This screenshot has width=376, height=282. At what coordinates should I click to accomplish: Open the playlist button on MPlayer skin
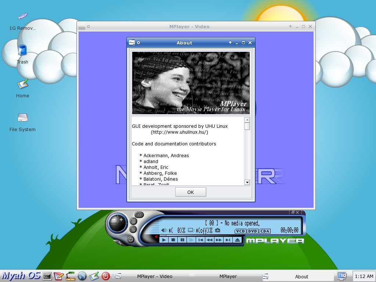134,221
